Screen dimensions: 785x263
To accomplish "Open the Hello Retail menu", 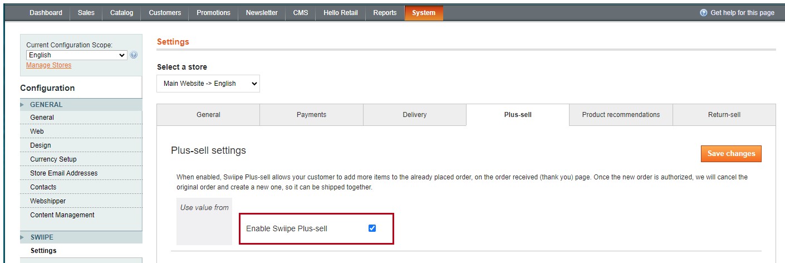I will pos(340,13).
